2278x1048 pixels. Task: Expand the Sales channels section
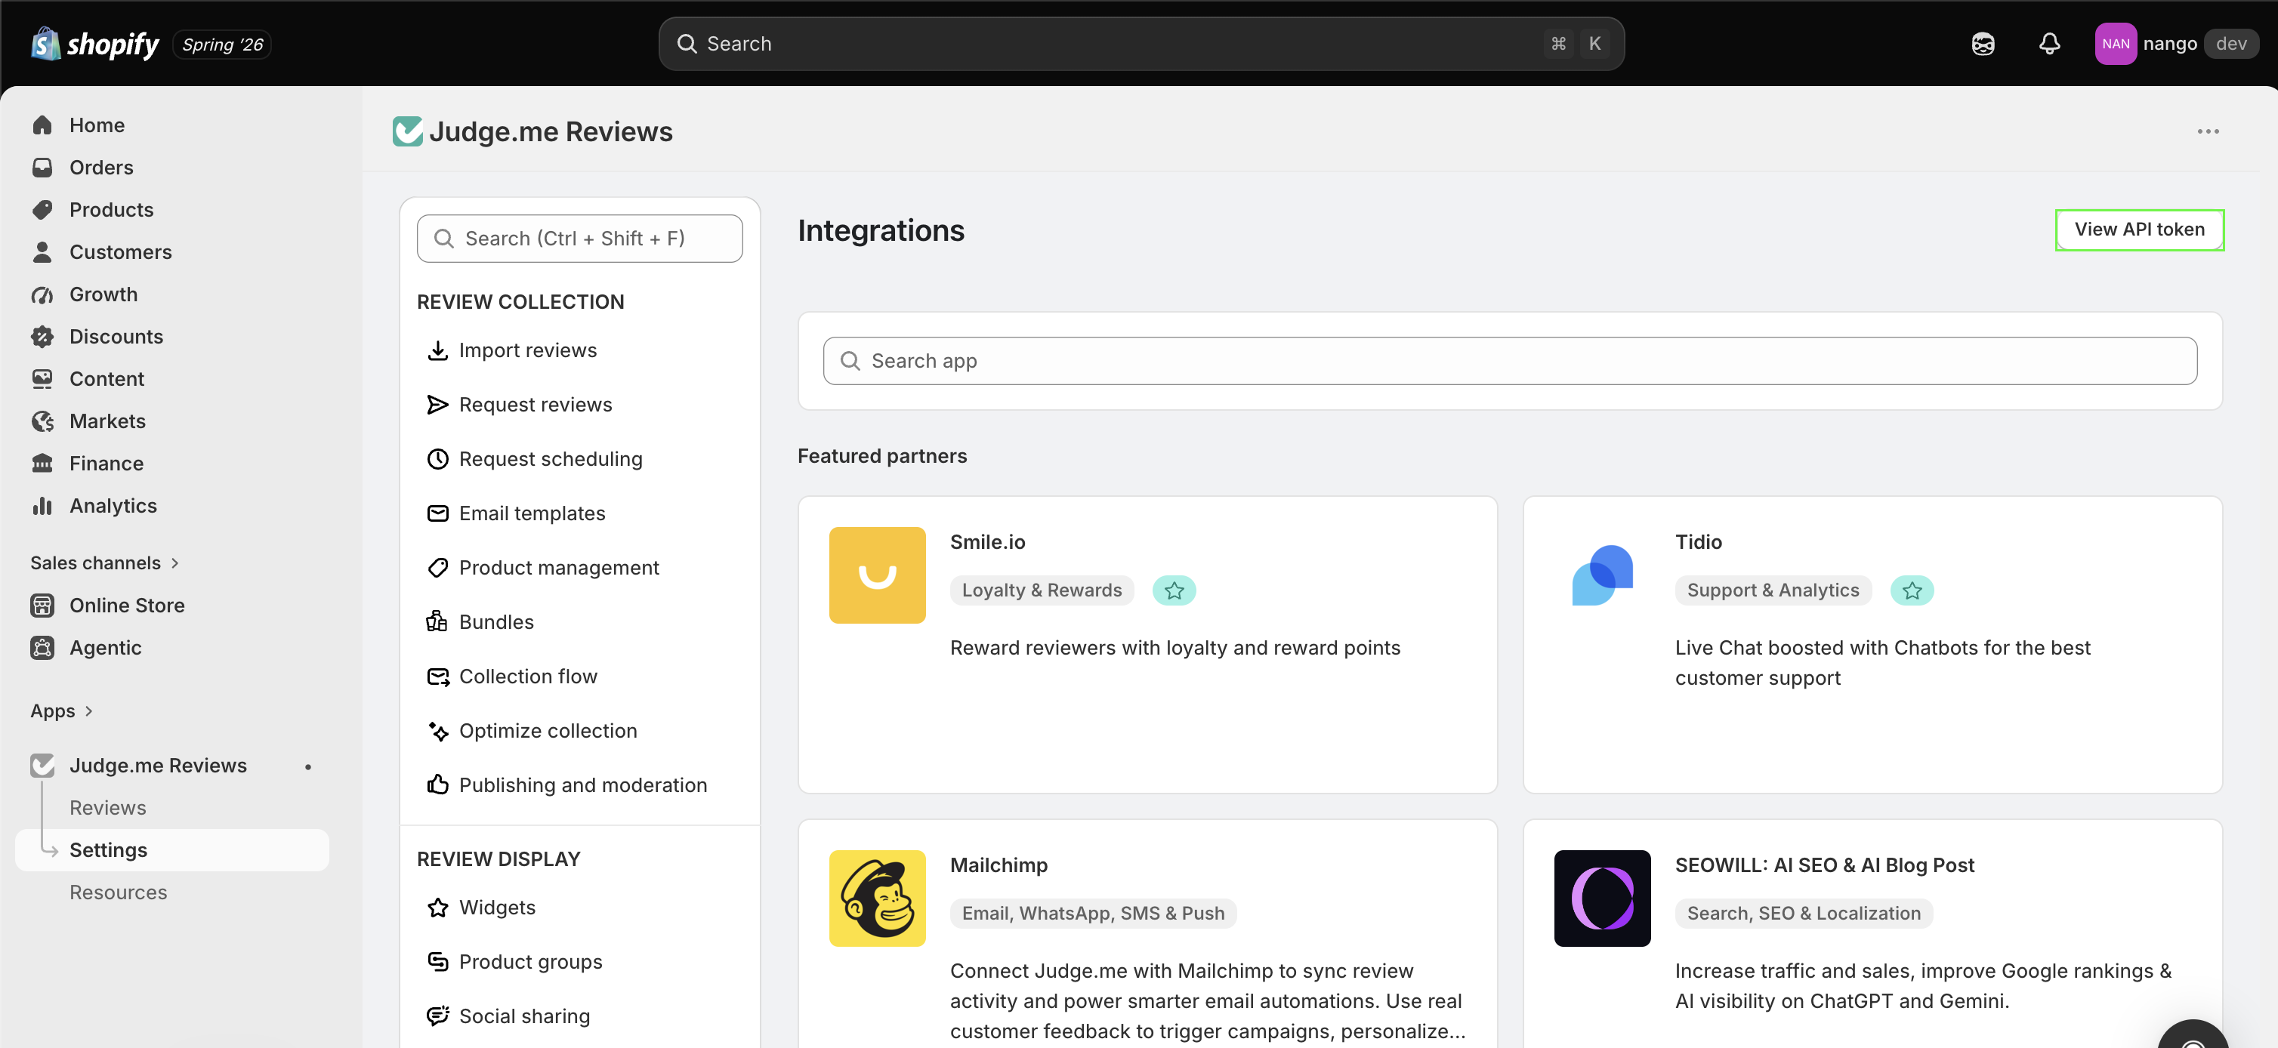point(104,564)
